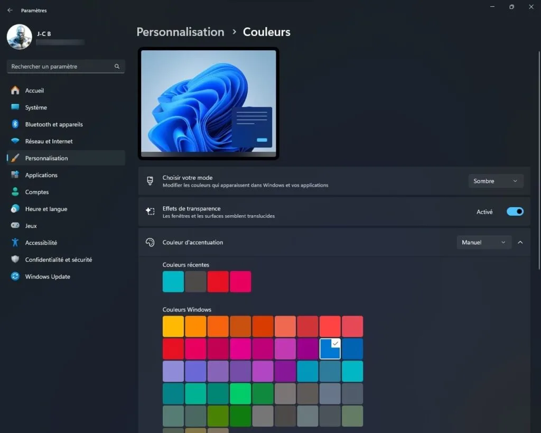Click the Applications icon in sidebar
Image resolution: width=541 pixels, height=433 pixels.
point(15,174)
